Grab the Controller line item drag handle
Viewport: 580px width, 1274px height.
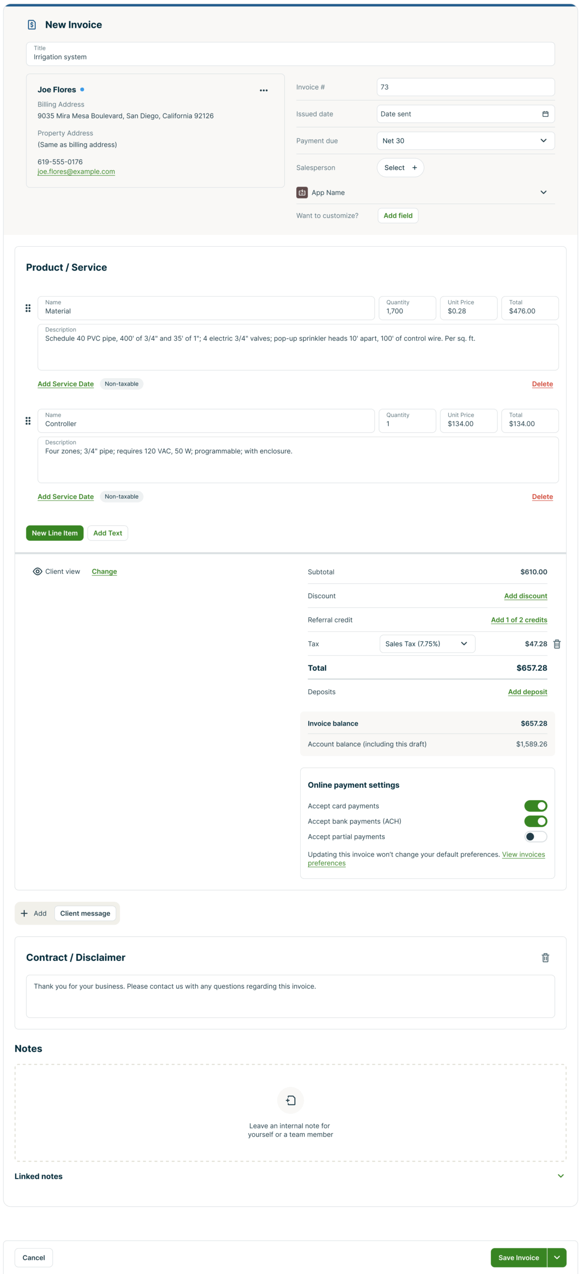click(28, 421)
